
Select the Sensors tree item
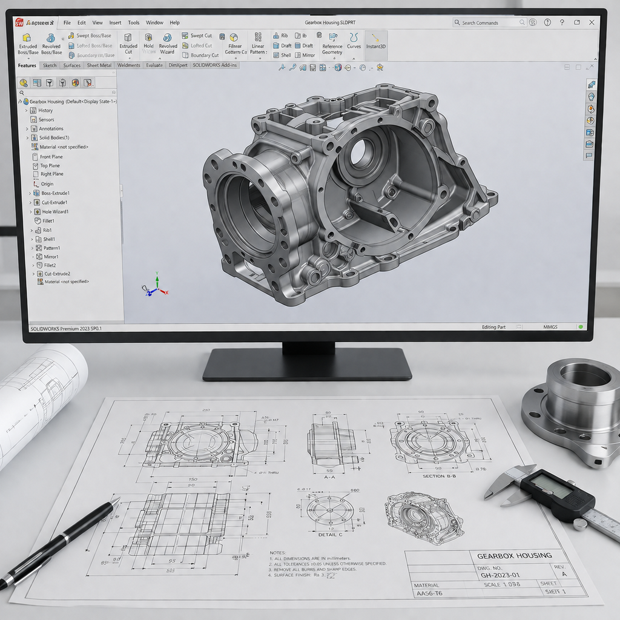[x=42, y=120]
